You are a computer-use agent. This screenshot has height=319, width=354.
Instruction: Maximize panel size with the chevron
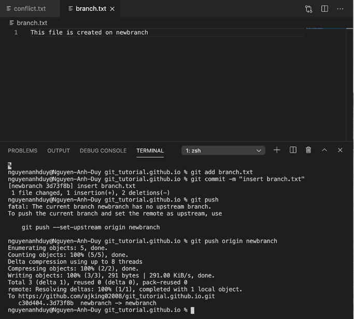(324, 150)
